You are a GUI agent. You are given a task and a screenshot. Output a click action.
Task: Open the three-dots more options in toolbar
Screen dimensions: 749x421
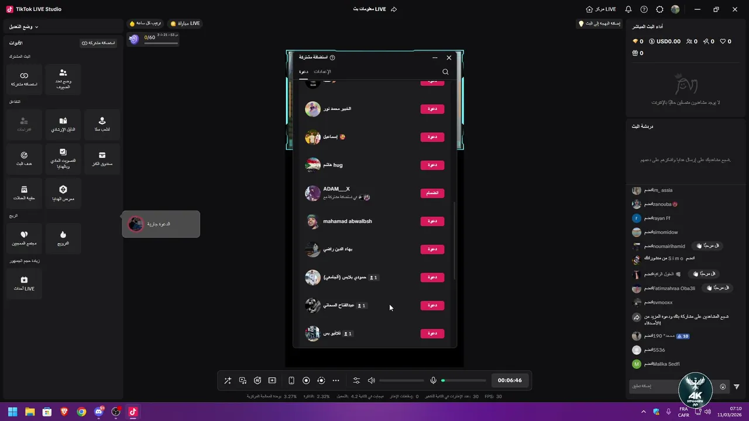point(336,380)
